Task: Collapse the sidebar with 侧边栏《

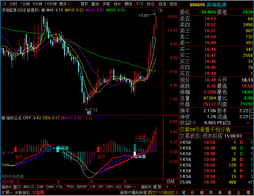Action: pos(171,193)
